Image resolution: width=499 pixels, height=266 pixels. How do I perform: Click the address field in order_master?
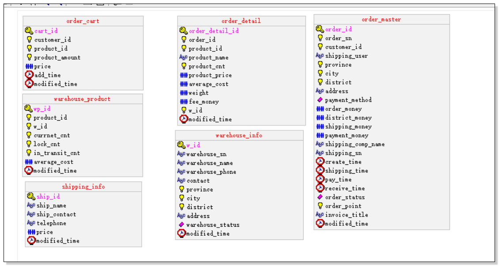(336, 91)
